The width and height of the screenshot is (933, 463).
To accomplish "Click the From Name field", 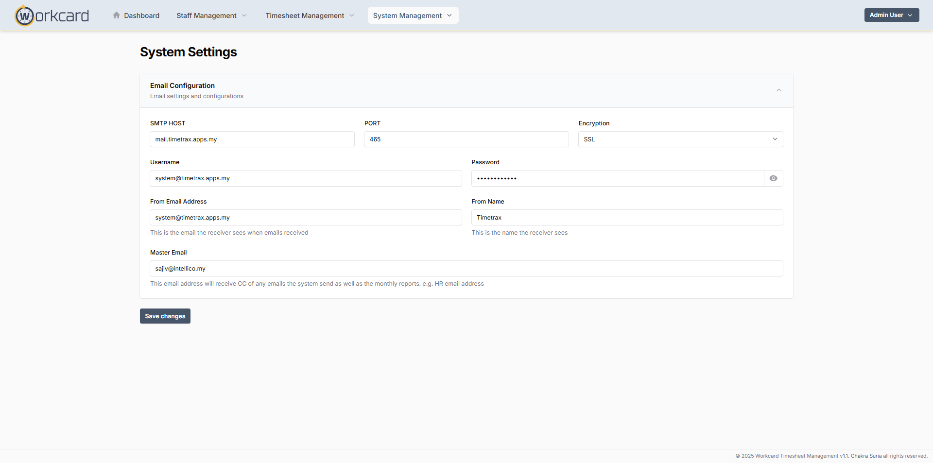I will tap(627, 218).
